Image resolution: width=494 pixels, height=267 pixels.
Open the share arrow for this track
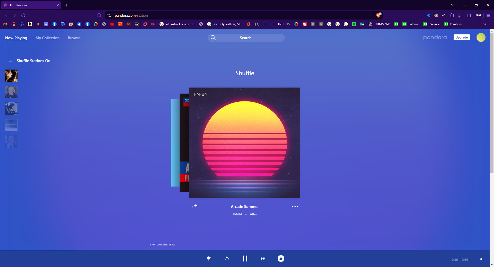[x=195, y=206]
